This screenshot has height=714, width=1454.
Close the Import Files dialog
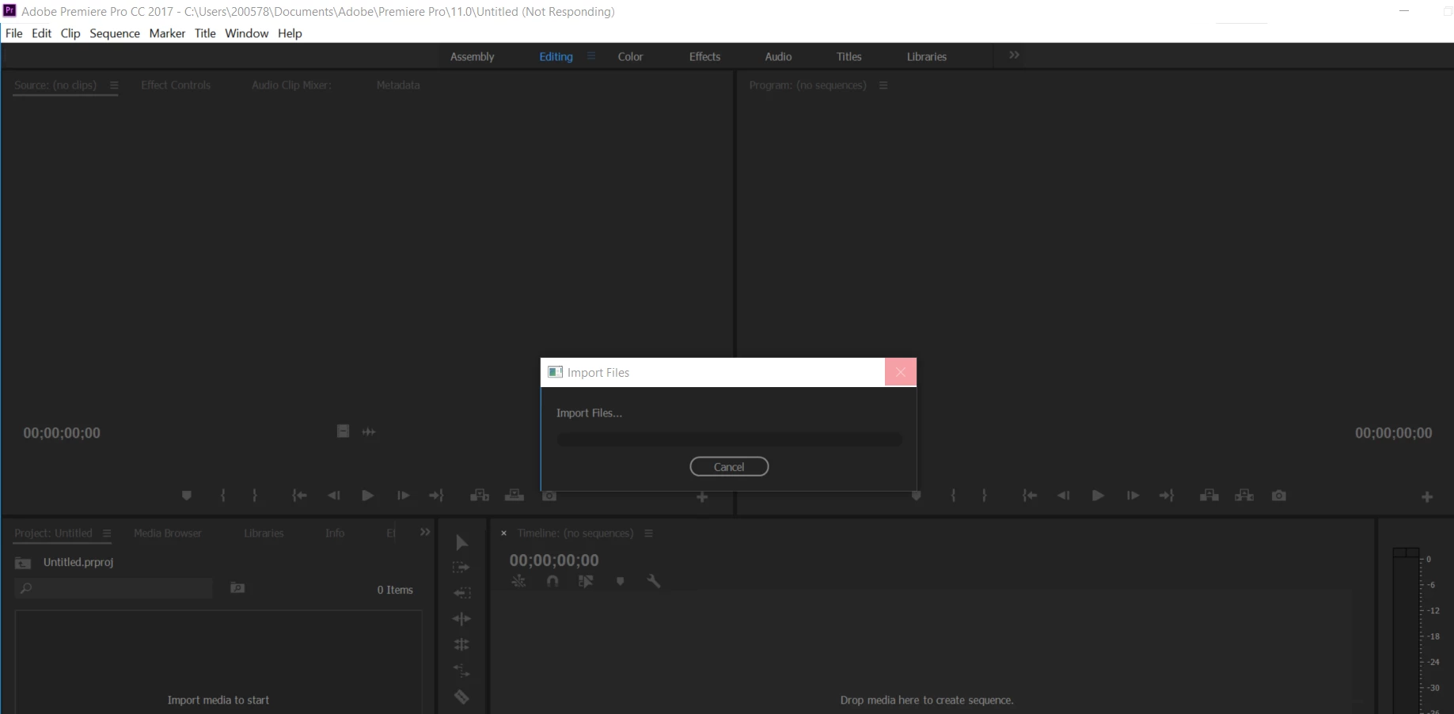point(900,372)
